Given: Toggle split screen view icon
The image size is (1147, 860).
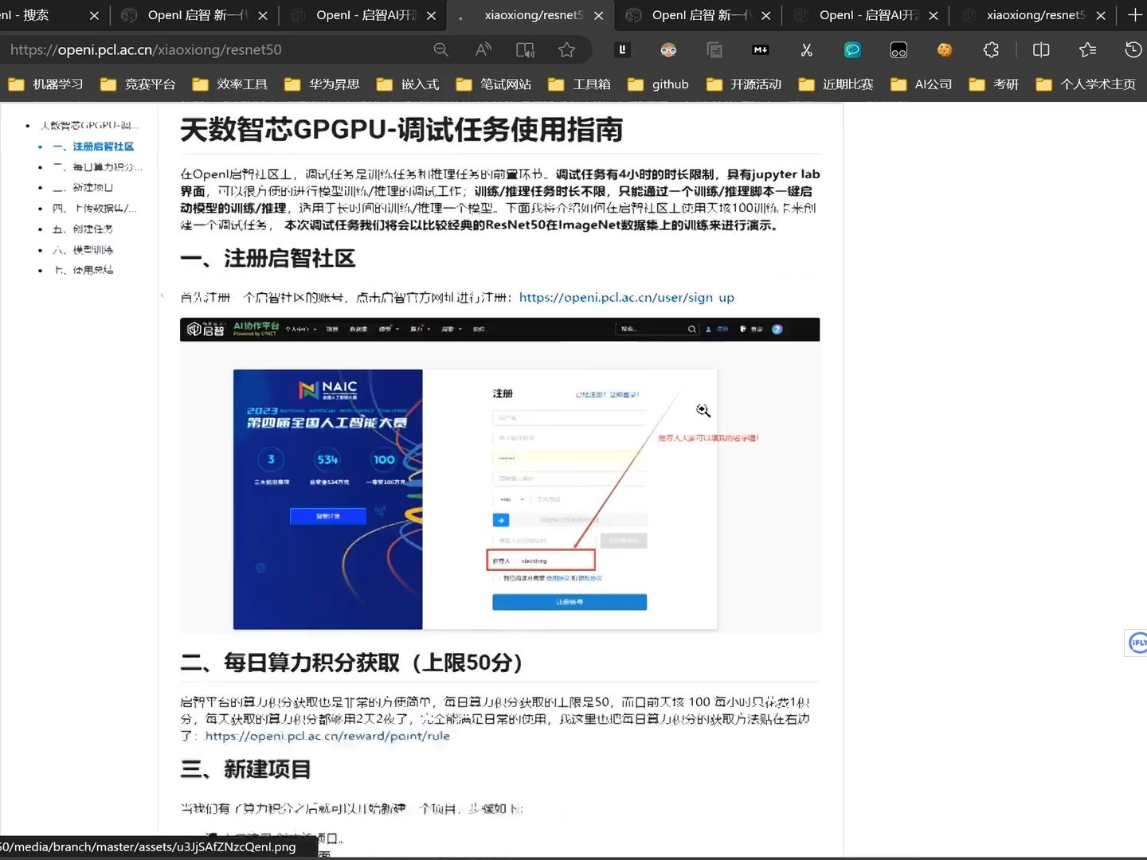Looking at the screenshot, I should (x=1040, y=49).
